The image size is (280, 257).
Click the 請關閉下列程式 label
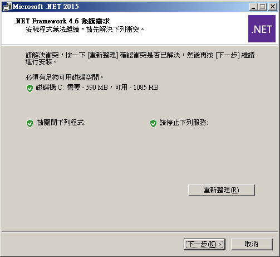[x=61, y=123]
